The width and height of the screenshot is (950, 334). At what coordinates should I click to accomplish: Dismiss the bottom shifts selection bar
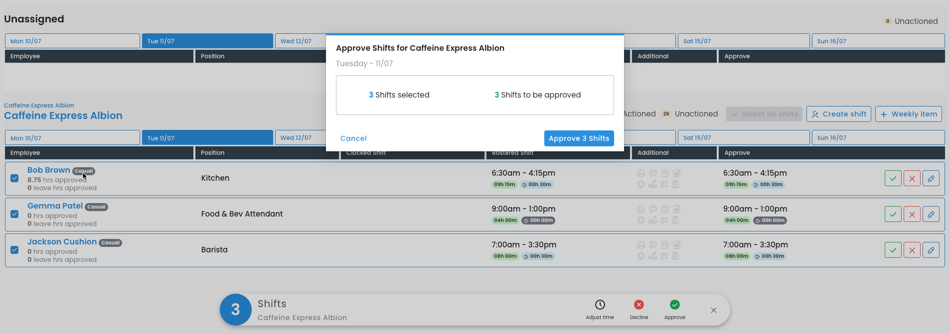click(x=713, y=310)
